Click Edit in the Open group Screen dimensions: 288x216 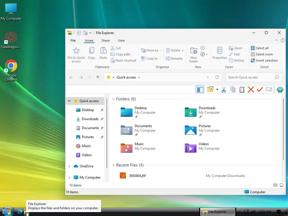[x=234, y=54]
